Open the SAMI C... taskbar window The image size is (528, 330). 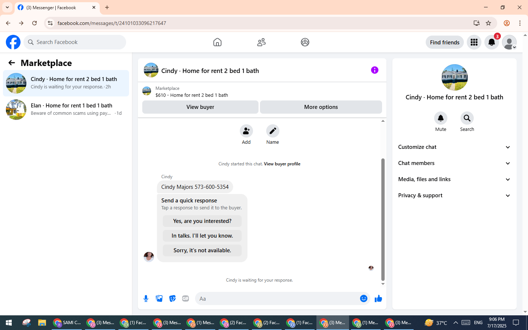click(67, 323)
